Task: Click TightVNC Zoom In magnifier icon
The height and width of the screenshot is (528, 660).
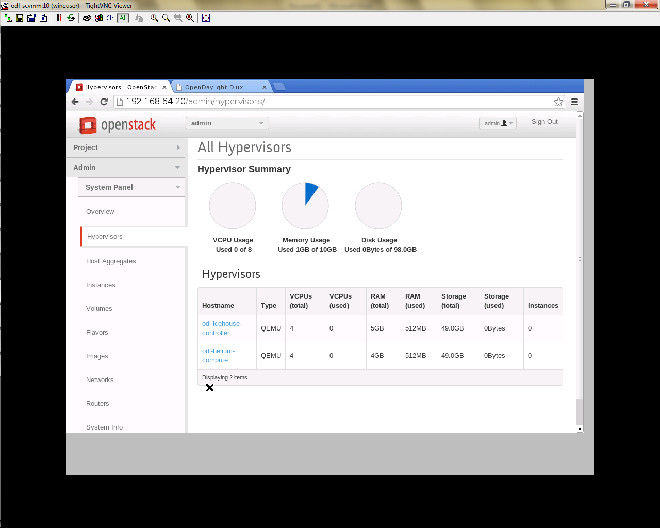Action: coord(154,18)
